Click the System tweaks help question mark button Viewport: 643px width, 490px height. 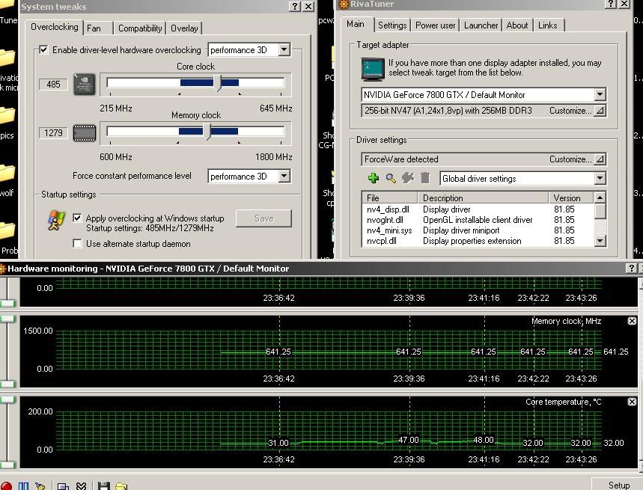tap(294, 6)
